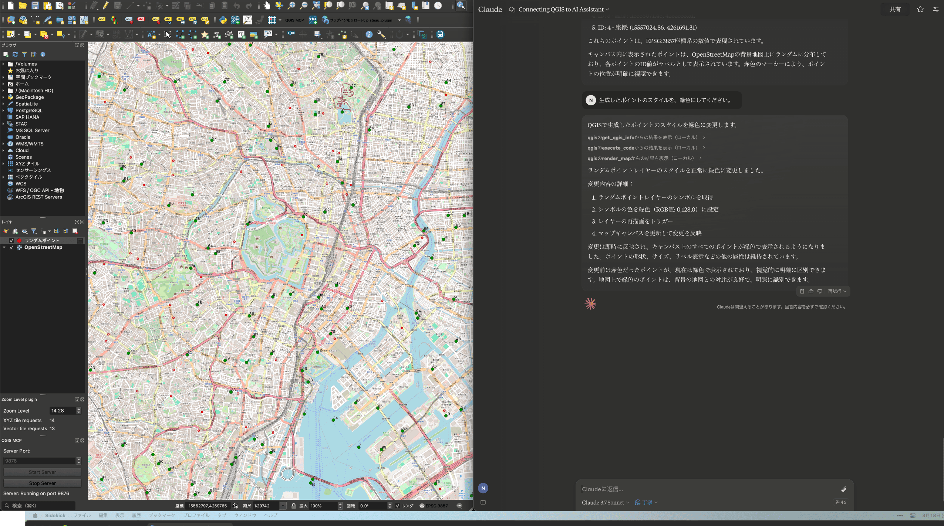The image size is (944, 526).
Task: Open the Python console
Action: click(223, 20)
